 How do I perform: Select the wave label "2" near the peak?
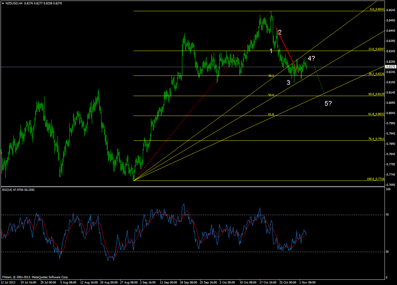pyautogui.click(x=280, y=32)
